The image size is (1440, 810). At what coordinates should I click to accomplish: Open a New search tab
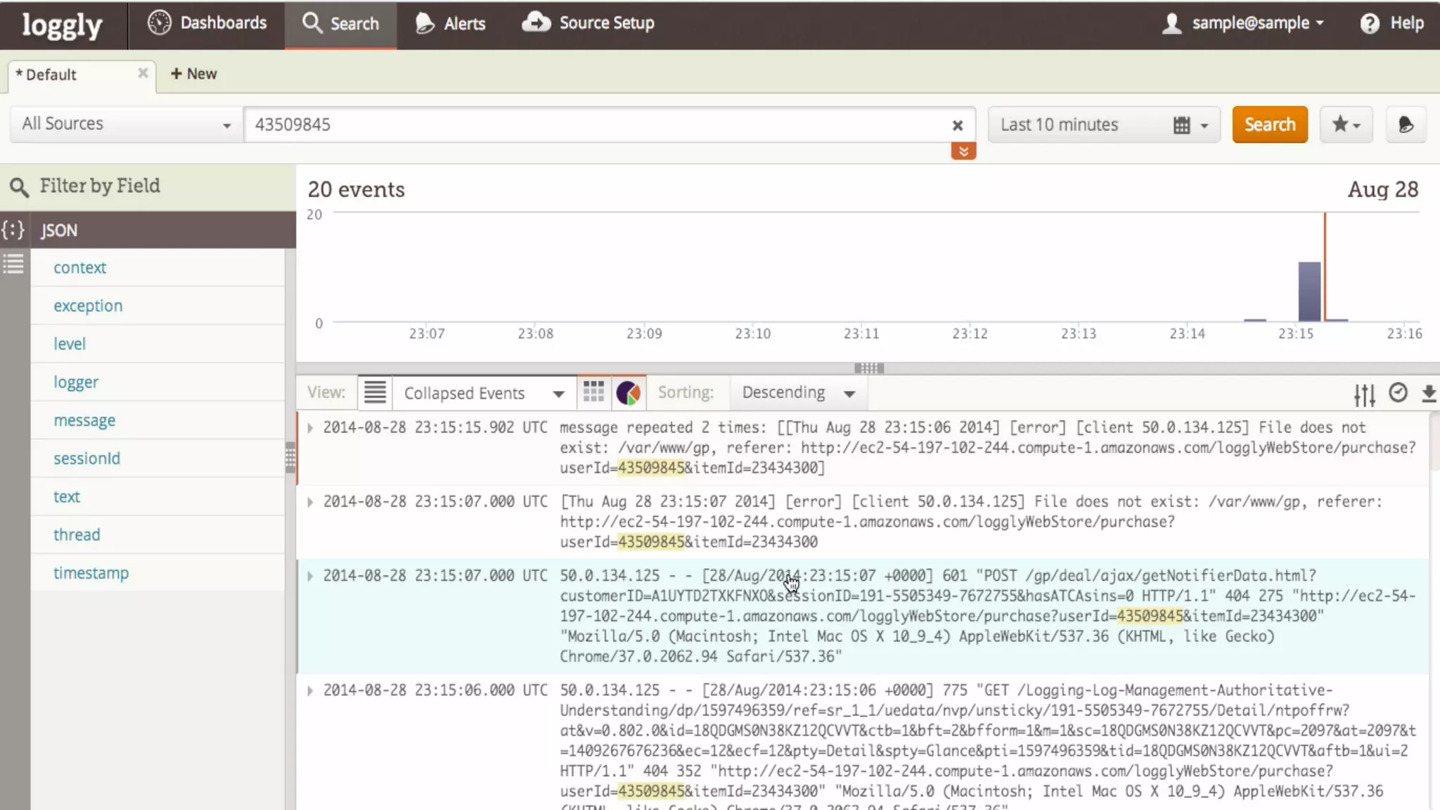(193, 74)
